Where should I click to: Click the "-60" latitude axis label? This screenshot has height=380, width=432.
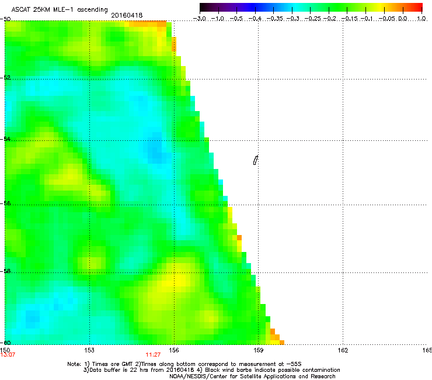click(x=5, y=343)
